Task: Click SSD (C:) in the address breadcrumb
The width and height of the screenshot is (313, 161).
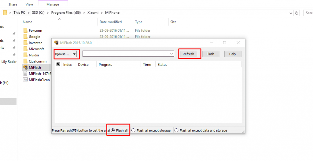Action: tap(38, 13)
